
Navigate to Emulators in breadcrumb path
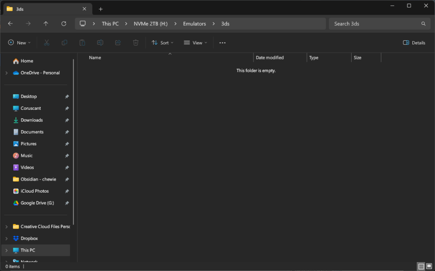[x=194, y=23]
